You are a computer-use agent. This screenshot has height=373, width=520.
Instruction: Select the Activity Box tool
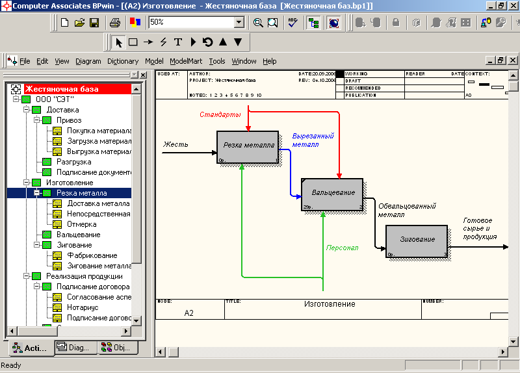133,42
